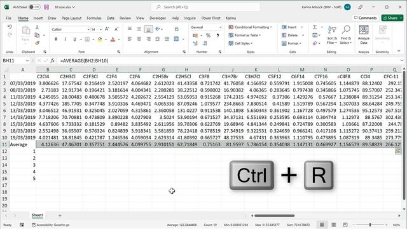This screenshot has height=229, width=407.
Task: Click the Fill Color bucket icon
Action: pos(100,39)
